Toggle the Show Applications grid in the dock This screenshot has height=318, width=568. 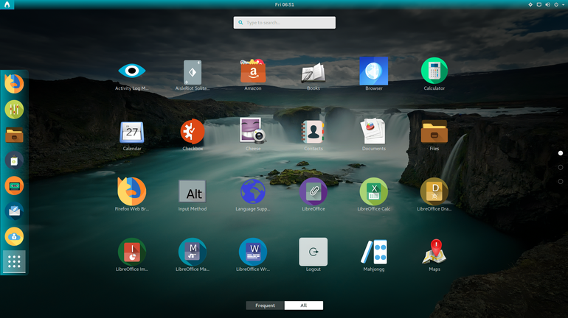pyautogui.click(x=14, y=261)
